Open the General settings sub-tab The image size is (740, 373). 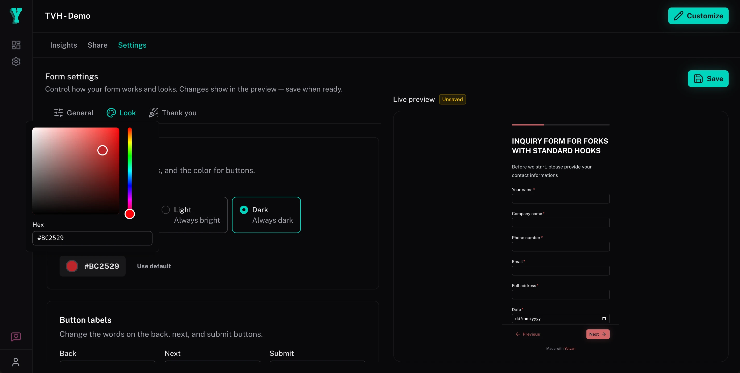click(x=74, y=113)
